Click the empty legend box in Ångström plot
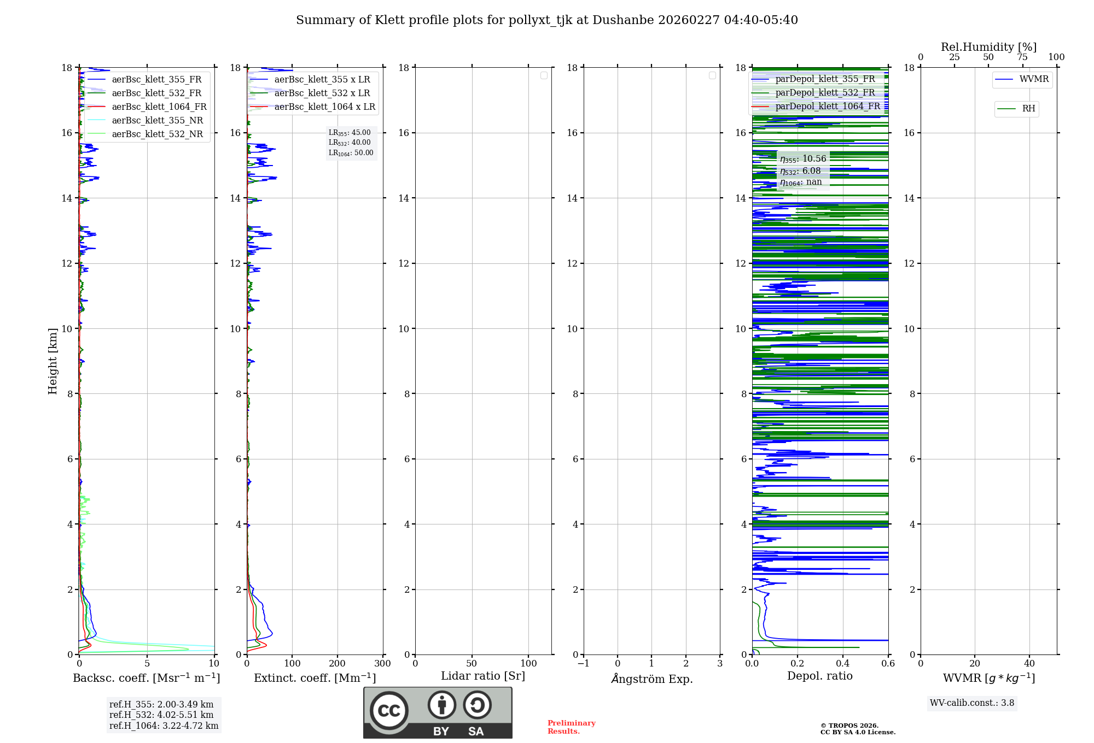The image size is (1094, 743). (712, 75)
